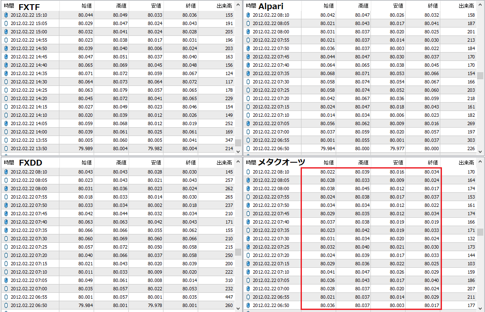This screenshot has width=485, height=312.
Task: Click candle icon for メタクオーツ 07:00 row
Action: 248,288
